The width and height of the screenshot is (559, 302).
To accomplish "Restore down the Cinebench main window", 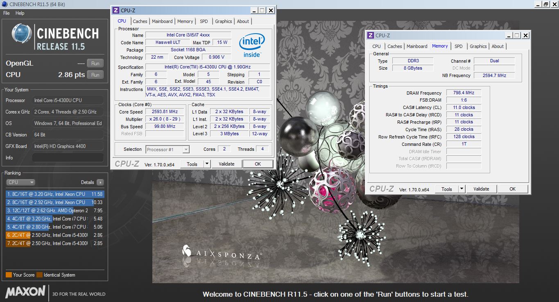I will point(545,4).
